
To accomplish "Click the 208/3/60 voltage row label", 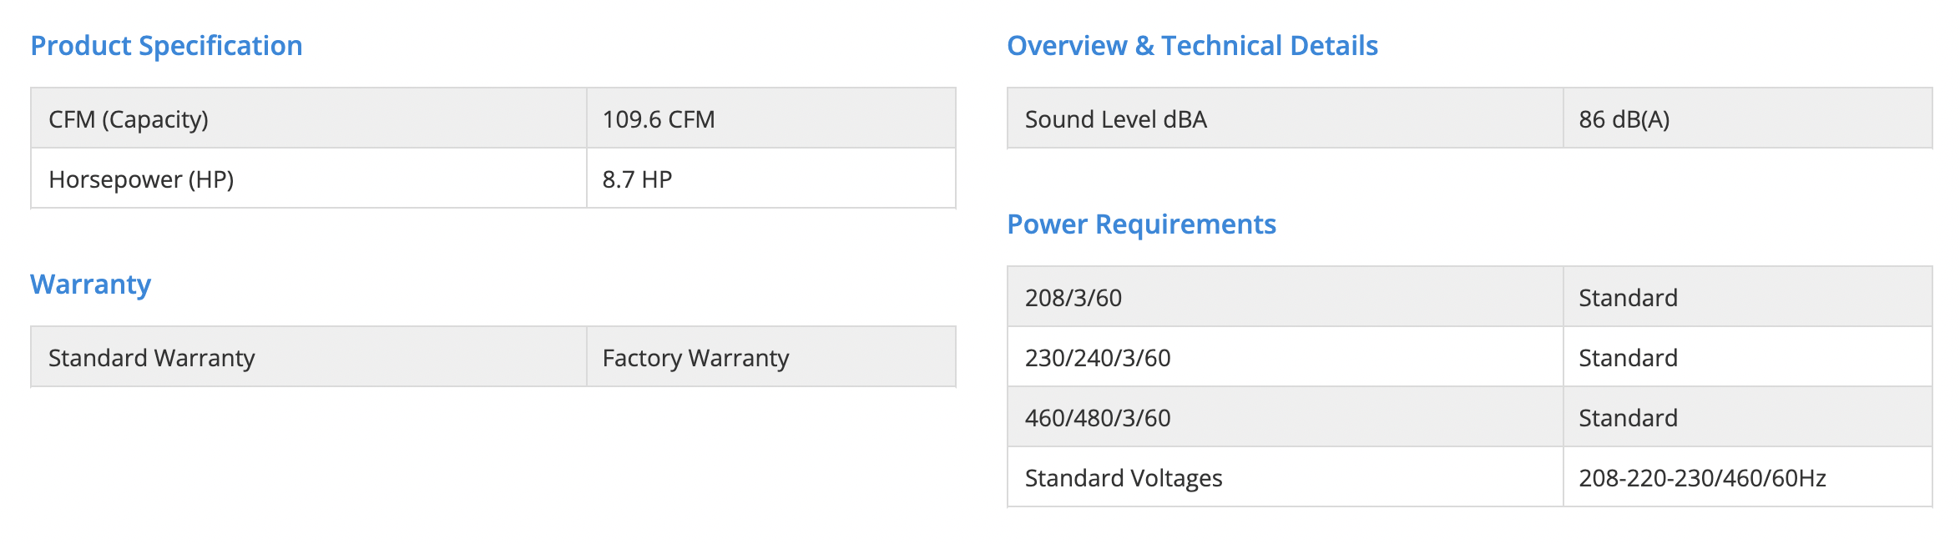I will 1073,298.
